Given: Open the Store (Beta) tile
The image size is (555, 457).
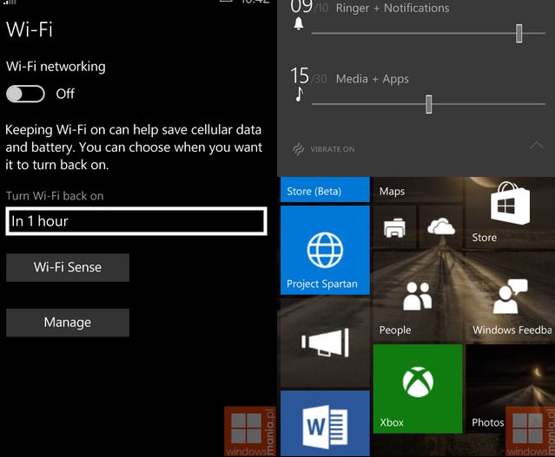Looking at the screenshot, I should (x=324, y=190).
